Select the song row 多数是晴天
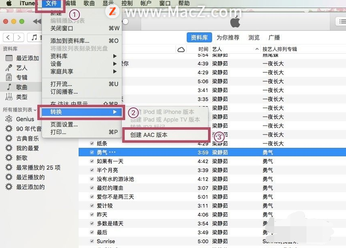346x248 pixels. pos(212,223)
